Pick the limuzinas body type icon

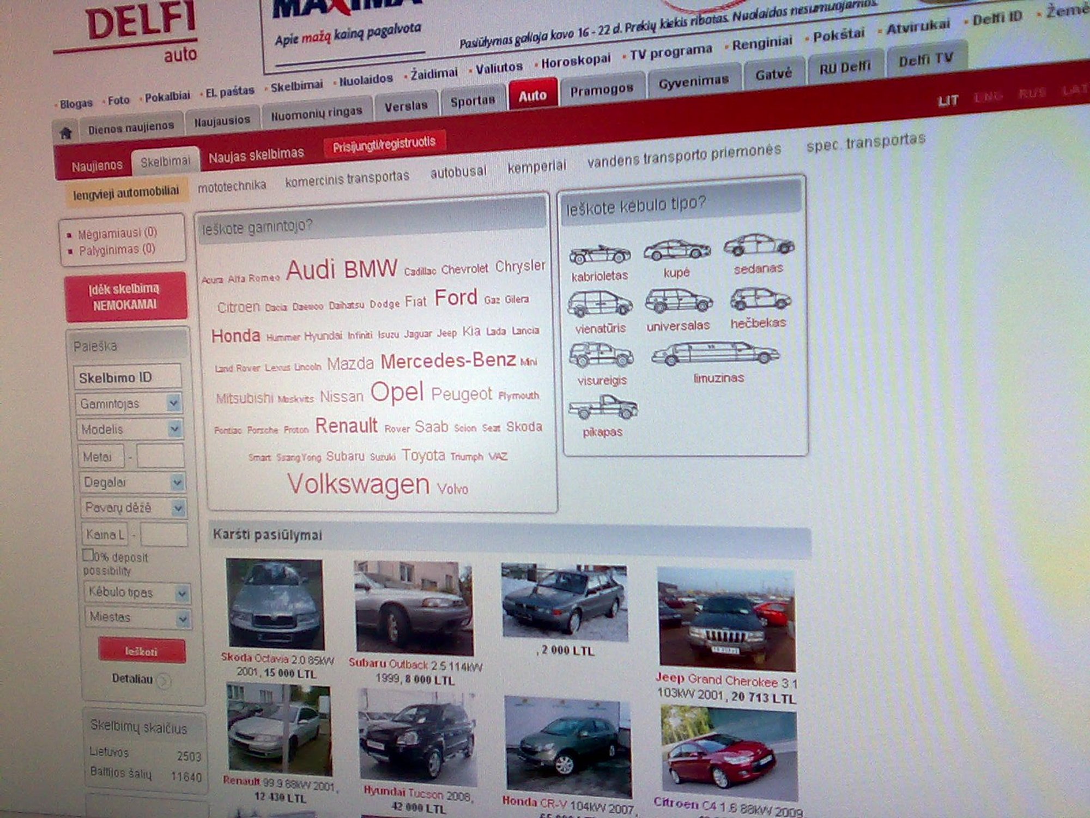pyautogui.click(x=716, y=354)
